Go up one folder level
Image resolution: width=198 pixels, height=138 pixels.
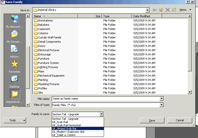(161, 10)
